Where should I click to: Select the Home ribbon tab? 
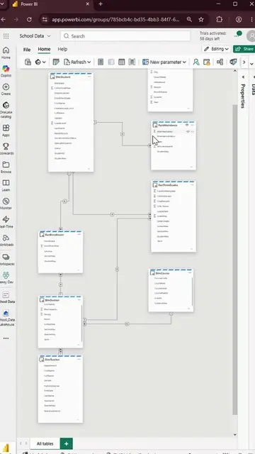(x=44, y=49)
